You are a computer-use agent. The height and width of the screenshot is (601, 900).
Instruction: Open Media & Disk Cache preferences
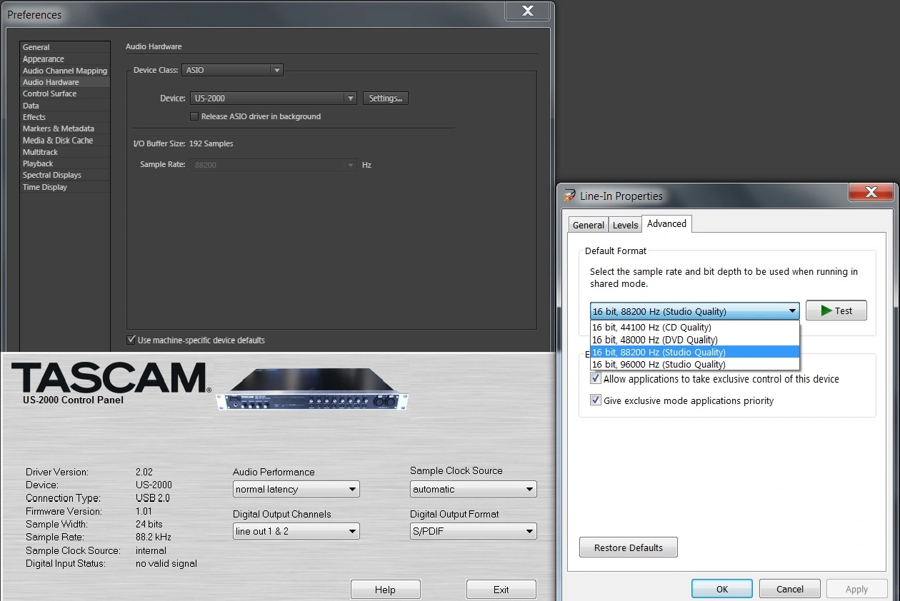pos(65,141)
